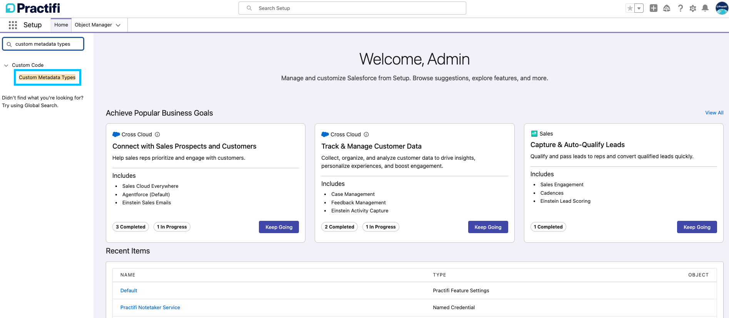Click Keep Going for Connect with Sales Prospects
729x318 pixels.
(279, 227)
